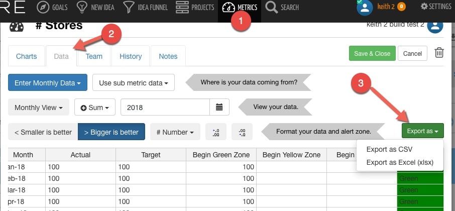The height and width of the screenshot is (211, 455).
Task: Click the Search magnifier icon
Action: click(272, 7)
